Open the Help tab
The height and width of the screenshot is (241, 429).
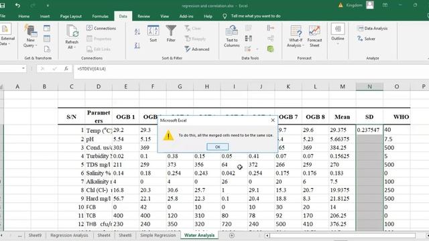pyautogui.click(x=208, y=16)
